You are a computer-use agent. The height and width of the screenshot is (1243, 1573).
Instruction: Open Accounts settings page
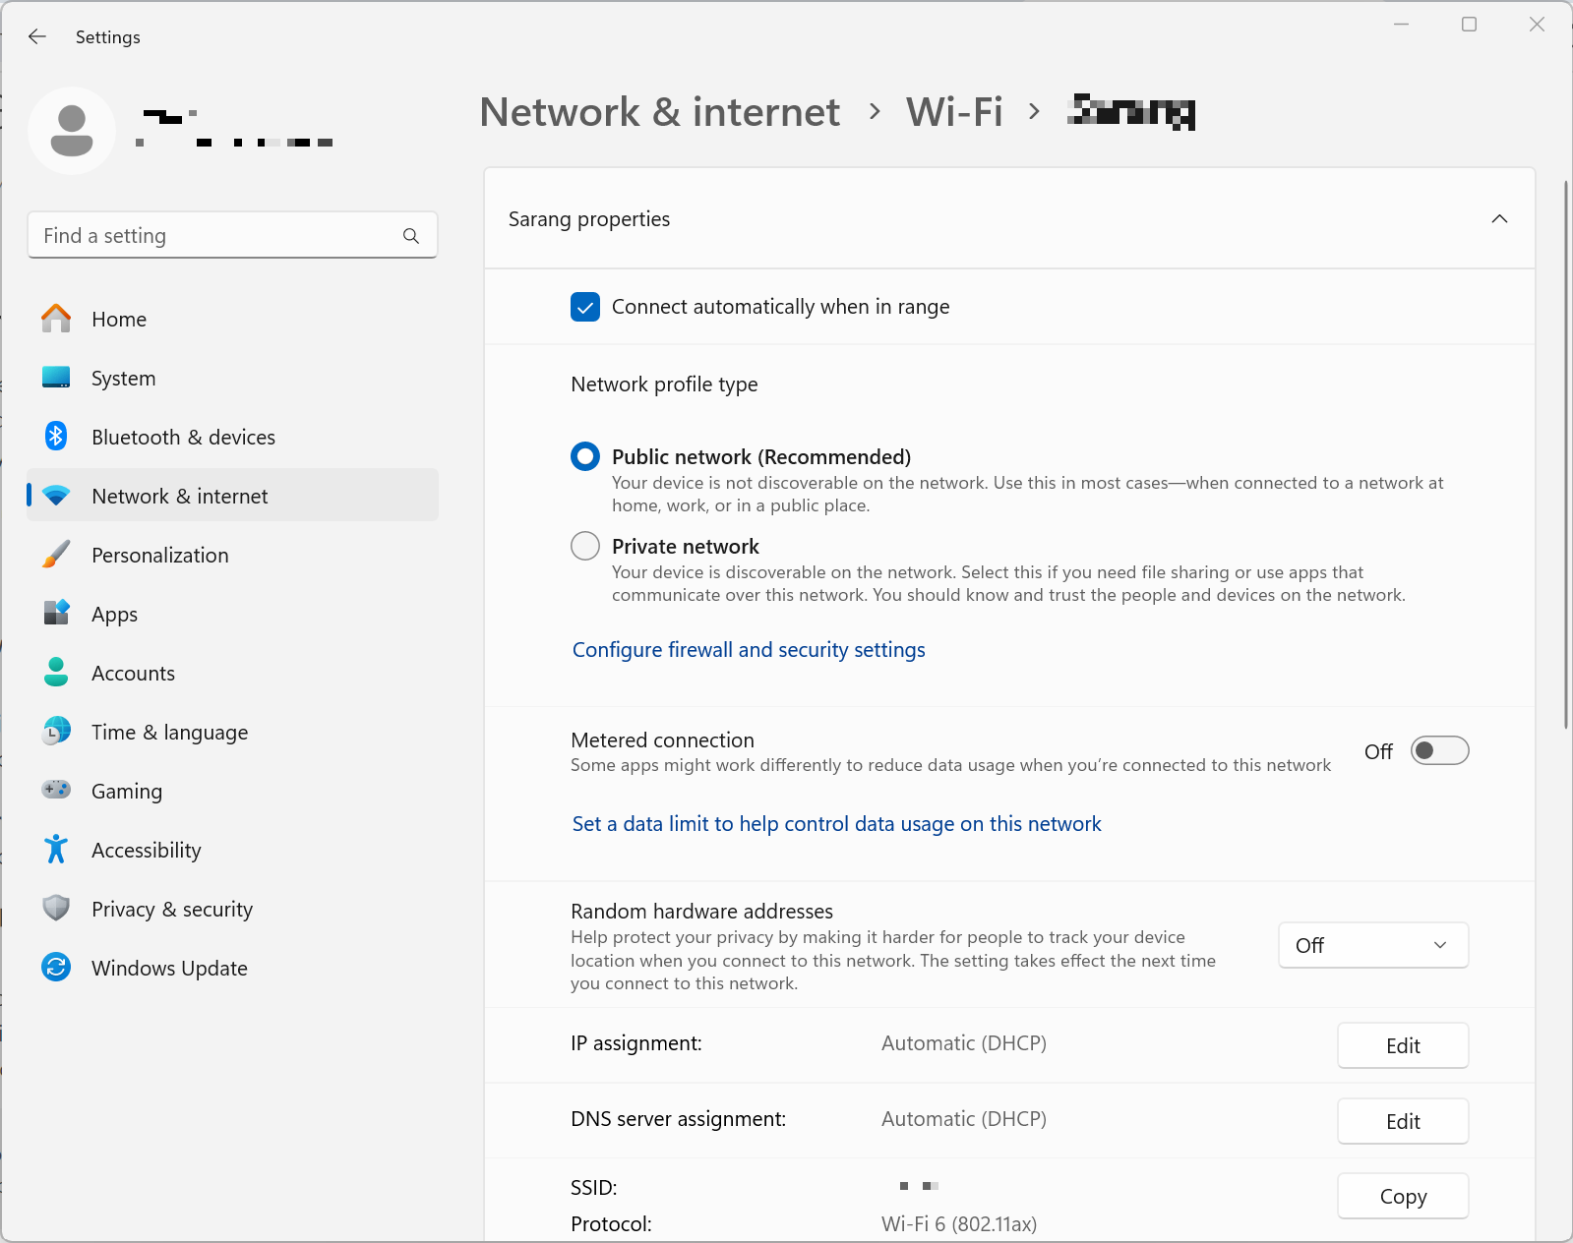232,673
